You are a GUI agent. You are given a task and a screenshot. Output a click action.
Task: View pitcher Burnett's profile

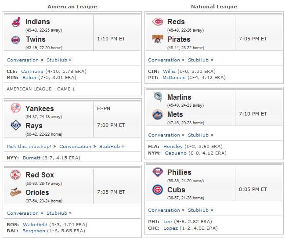tap(32, 158)
